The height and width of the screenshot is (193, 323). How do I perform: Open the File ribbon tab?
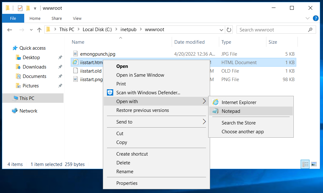(x=13, y=18)
